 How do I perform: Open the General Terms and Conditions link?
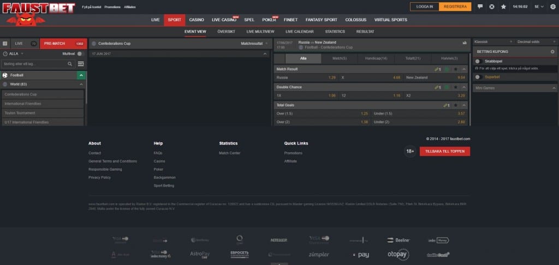point(112,161)
